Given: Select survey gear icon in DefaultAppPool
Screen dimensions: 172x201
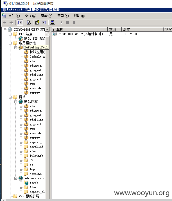Looking at the screenshot, I should (26, 93).
